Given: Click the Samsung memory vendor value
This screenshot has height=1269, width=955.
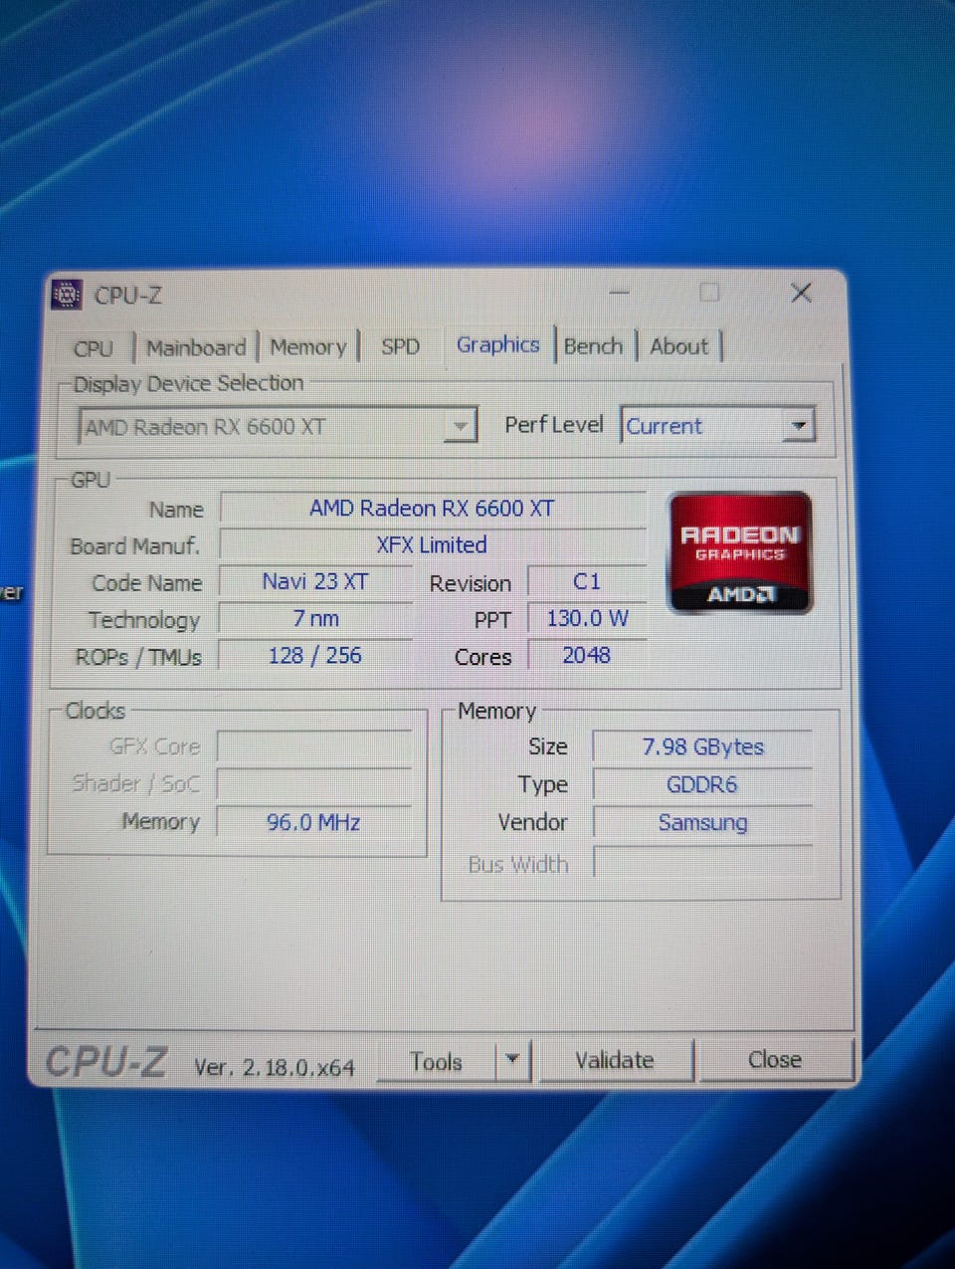Looking at the screenshot, I should tap(702, 823).
